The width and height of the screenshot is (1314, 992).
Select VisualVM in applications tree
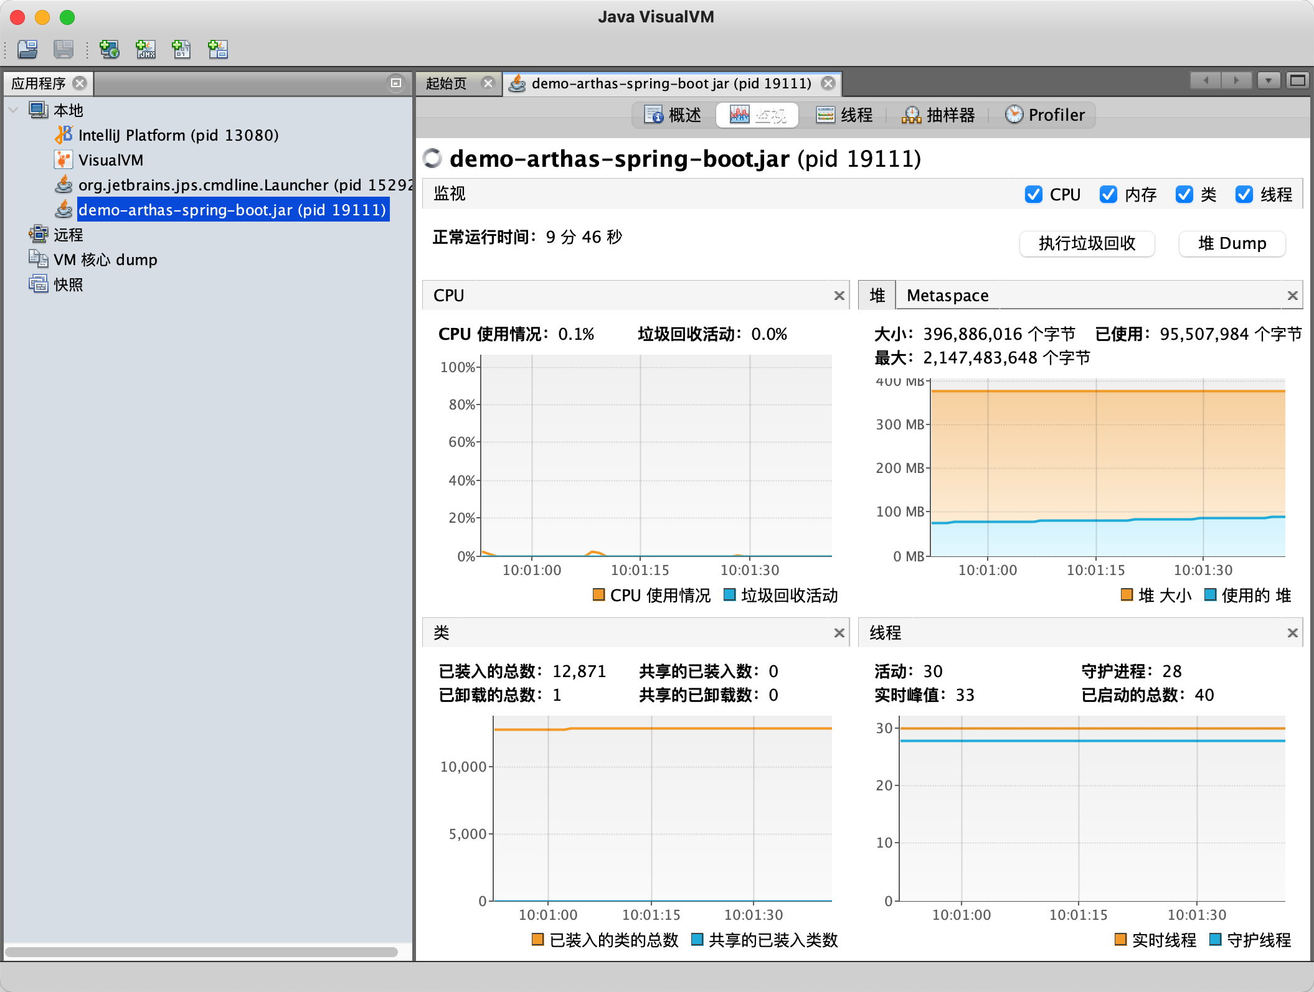111,160
